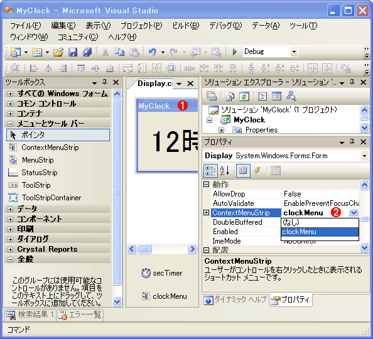Click the New Project toolbar icon
Image resolution: width=373 pixels, height=339 pixels.
16,51
